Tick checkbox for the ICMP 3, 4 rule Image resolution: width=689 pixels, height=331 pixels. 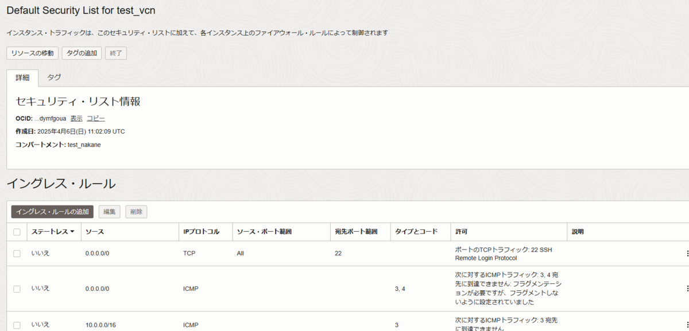click(17, 289)
